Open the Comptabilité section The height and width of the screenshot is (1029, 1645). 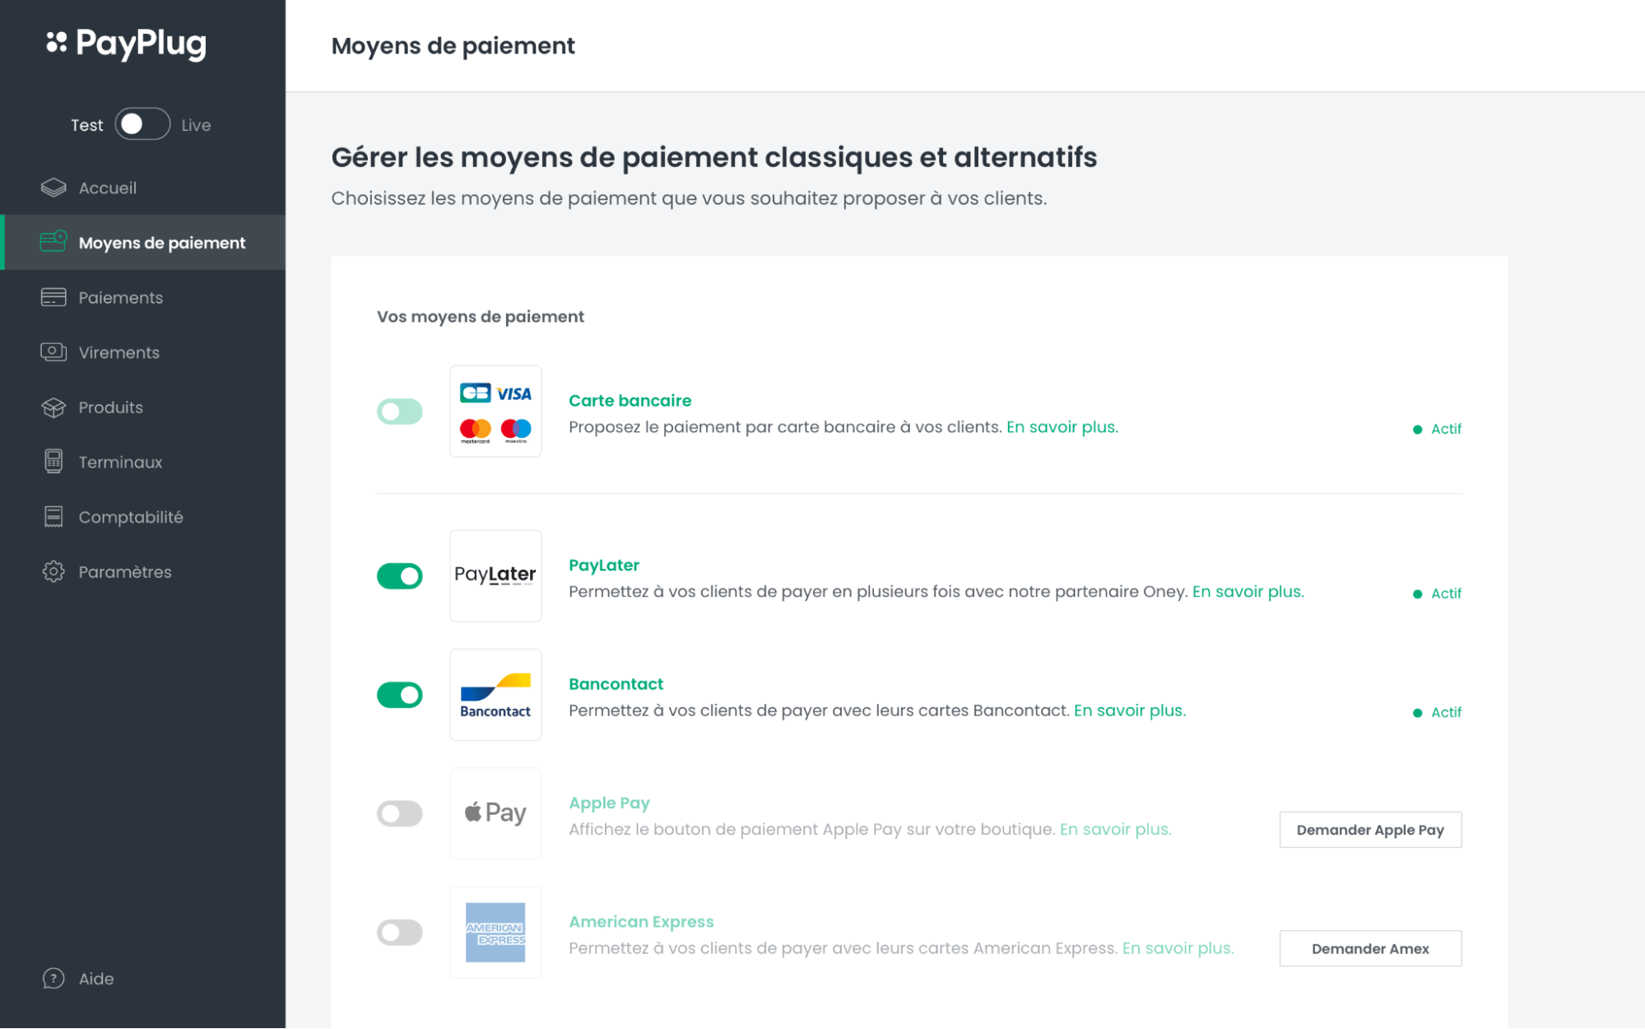coord(131,516)
